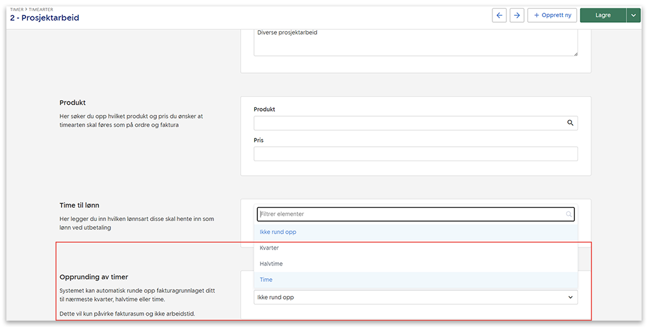Expand the chevron next to Lagre
This screenshot has width=648, height=327.
pyautogui.click(x=633, y=15)
